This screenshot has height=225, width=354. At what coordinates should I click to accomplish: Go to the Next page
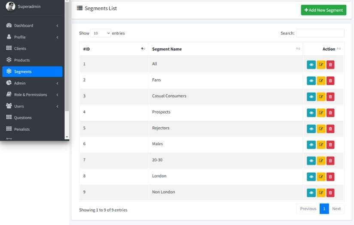[x=336, y=209]
